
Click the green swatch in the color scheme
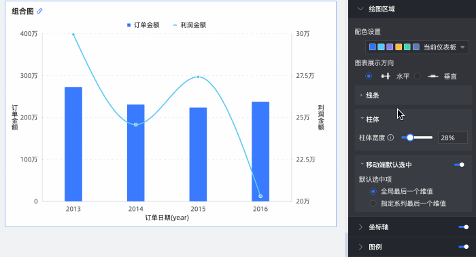407,47
